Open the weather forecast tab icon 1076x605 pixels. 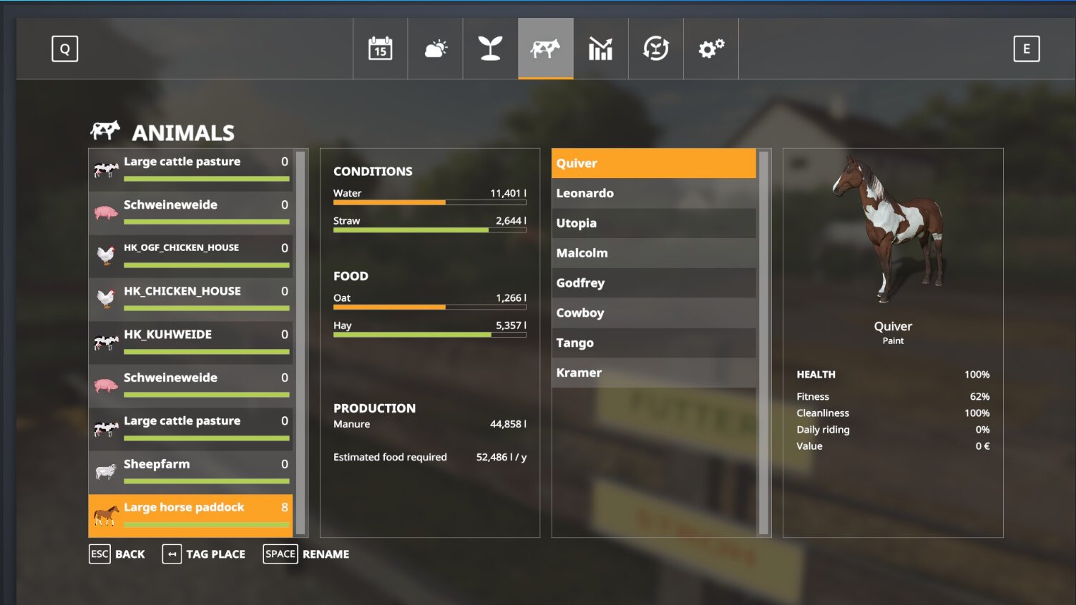(x=435, y=49)
